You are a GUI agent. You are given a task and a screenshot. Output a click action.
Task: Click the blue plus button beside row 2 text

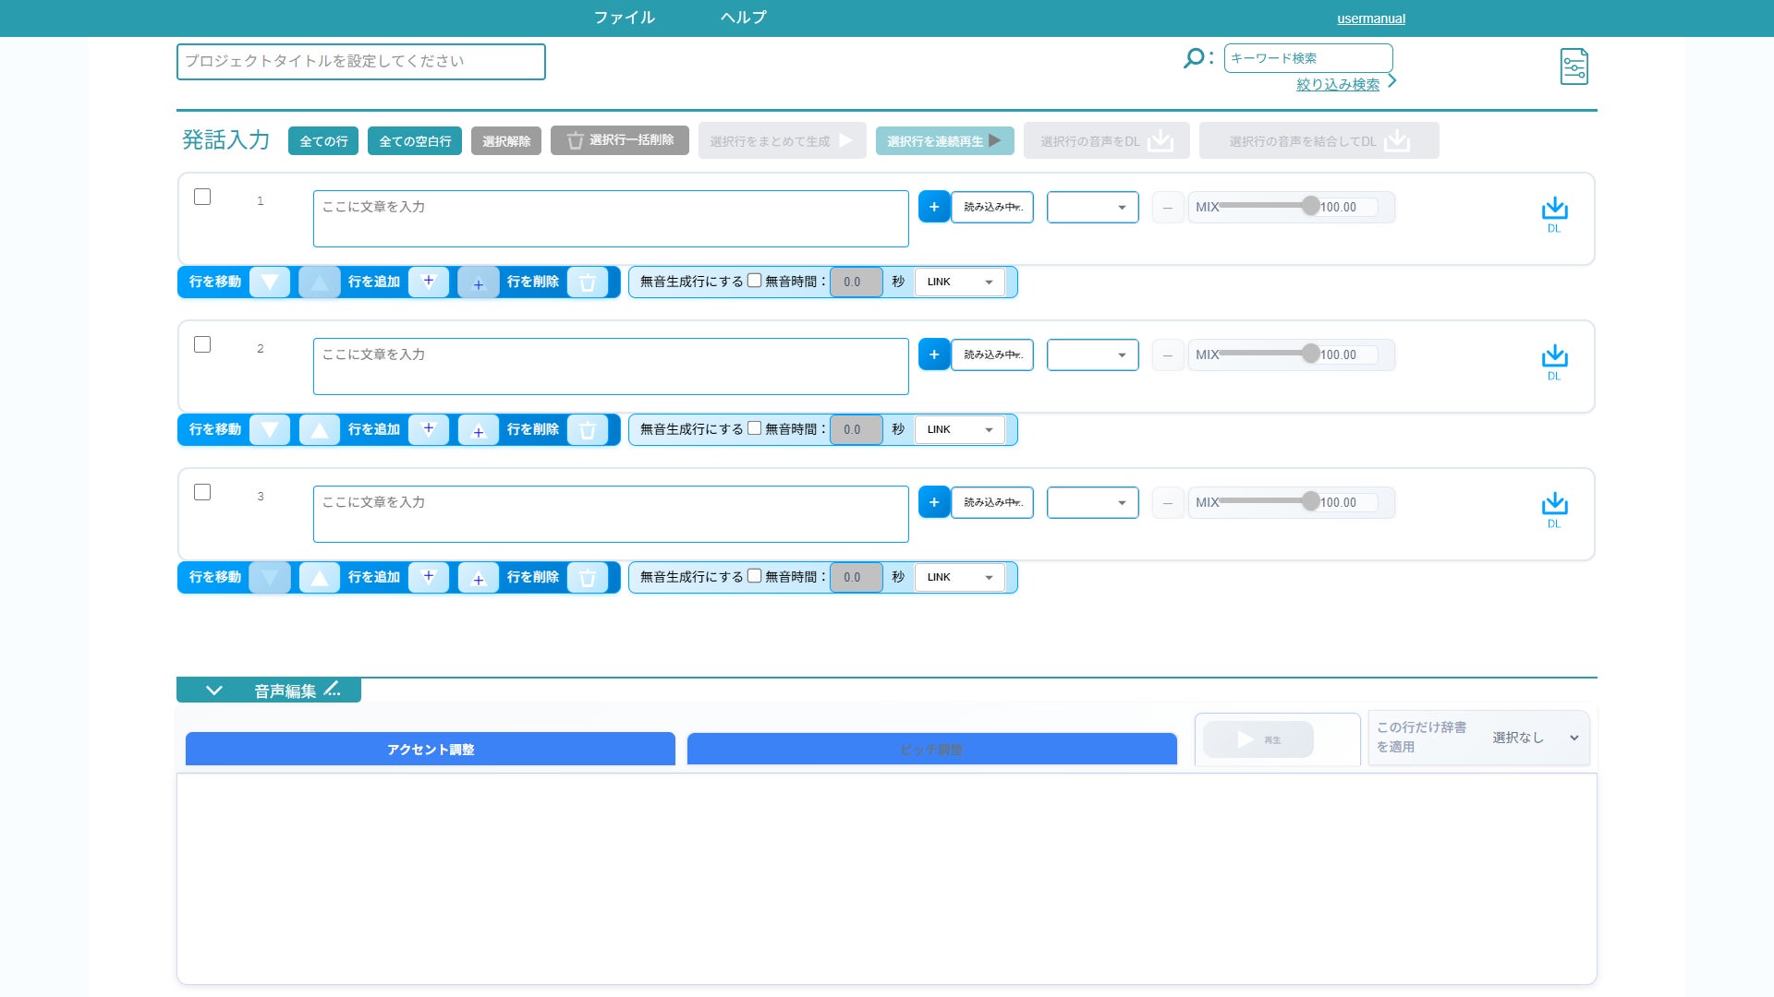(933, 354)
